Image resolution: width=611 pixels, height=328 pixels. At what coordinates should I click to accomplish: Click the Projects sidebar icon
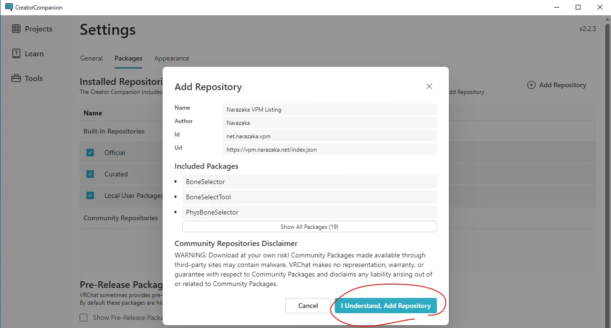[x=16, y=29]
